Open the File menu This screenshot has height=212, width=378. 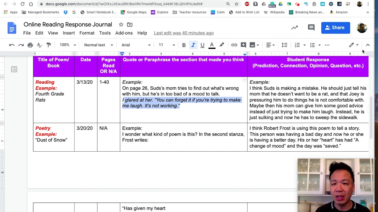point(27,33)
